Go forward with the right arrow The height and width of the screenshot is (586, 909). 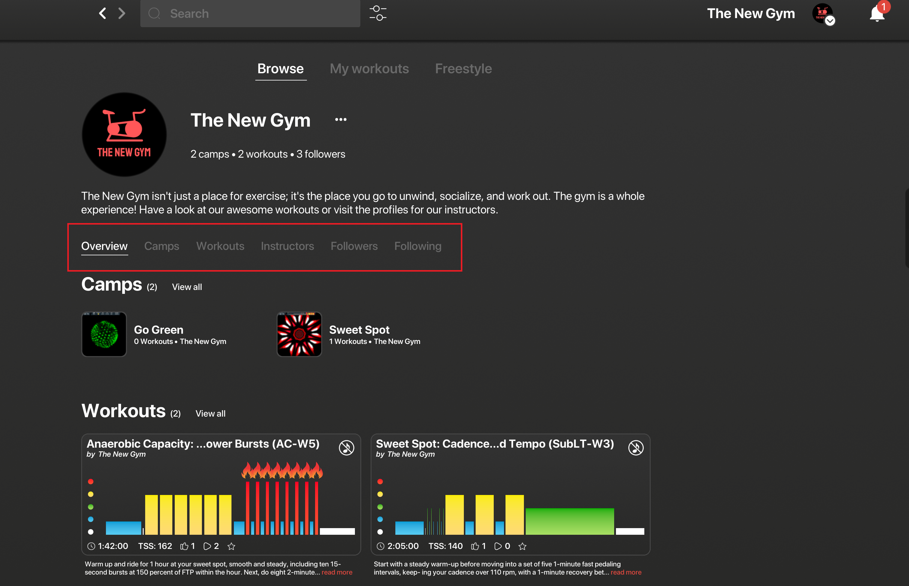(122, 14)
